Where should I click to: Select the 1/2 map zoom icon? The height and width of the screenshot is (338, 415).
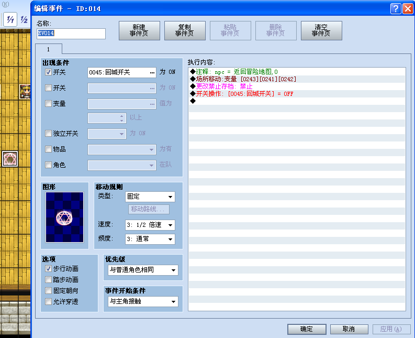[24, 19]
